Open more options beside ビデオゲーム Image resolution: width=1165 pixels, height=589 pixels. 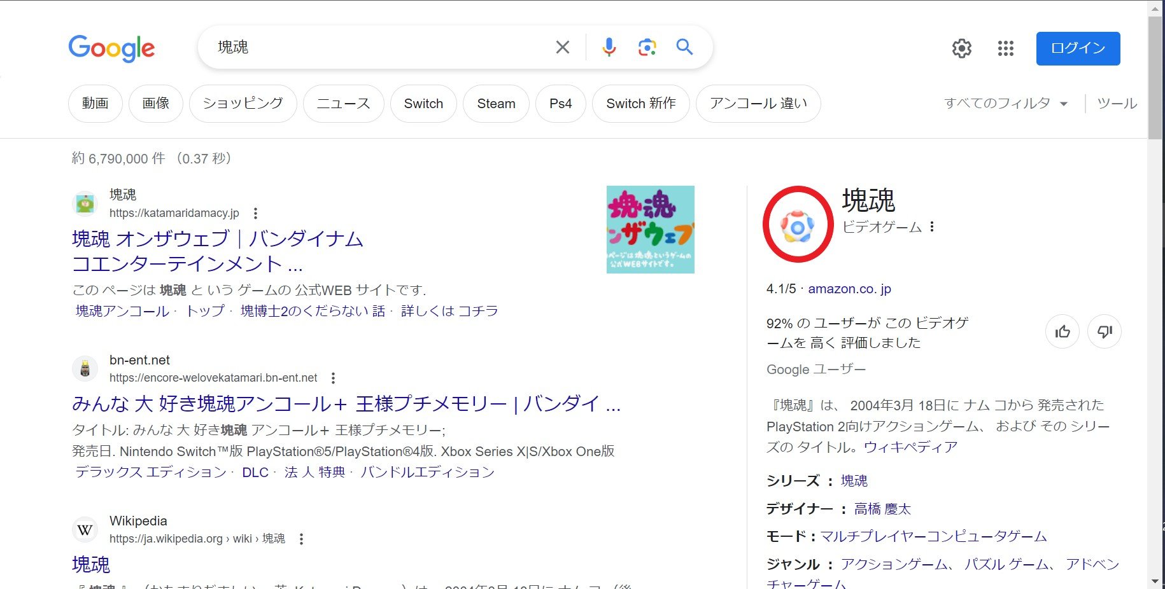tap(932, 227)
